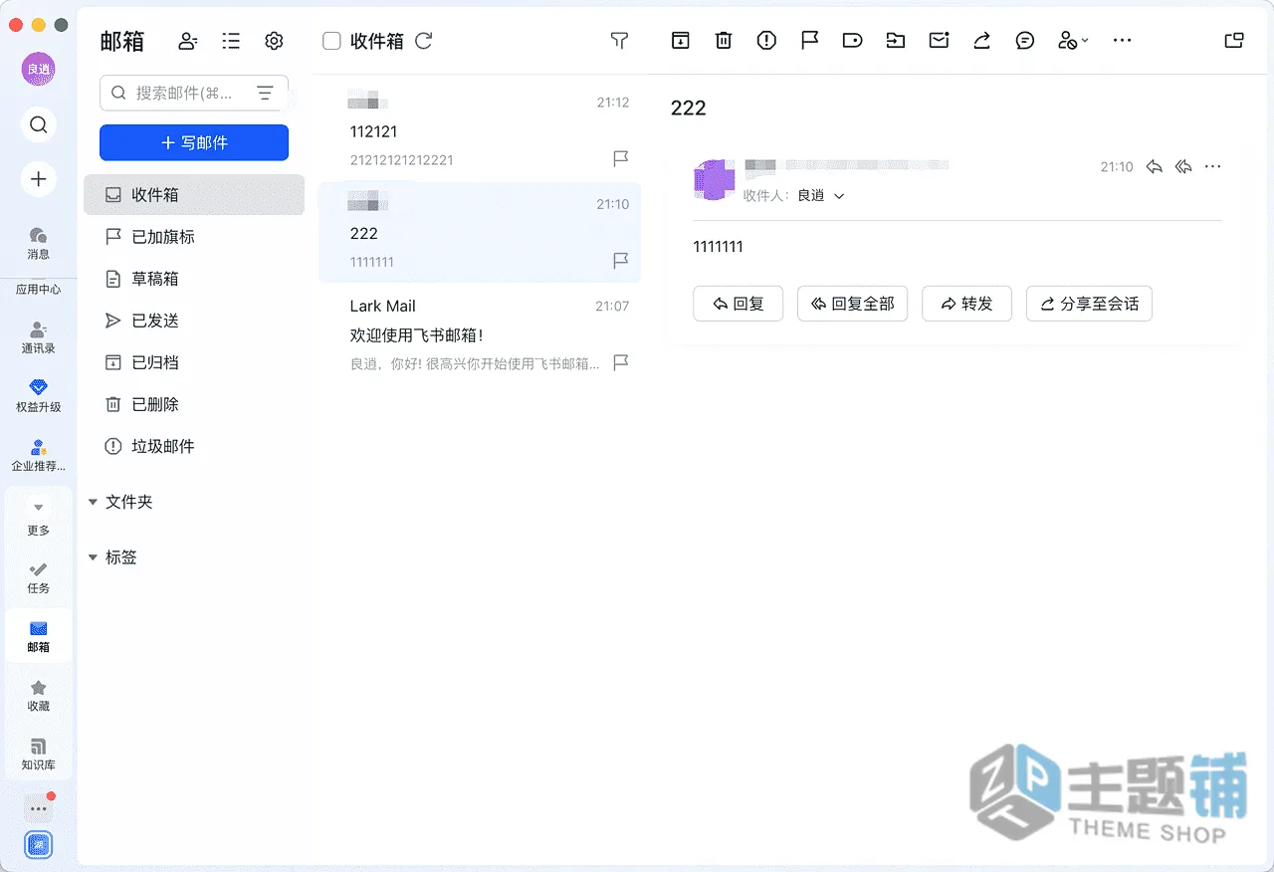Screen dimensions: 1274x872
Task: Expand recipient details next to 良逍
Action: coord(839,196)
